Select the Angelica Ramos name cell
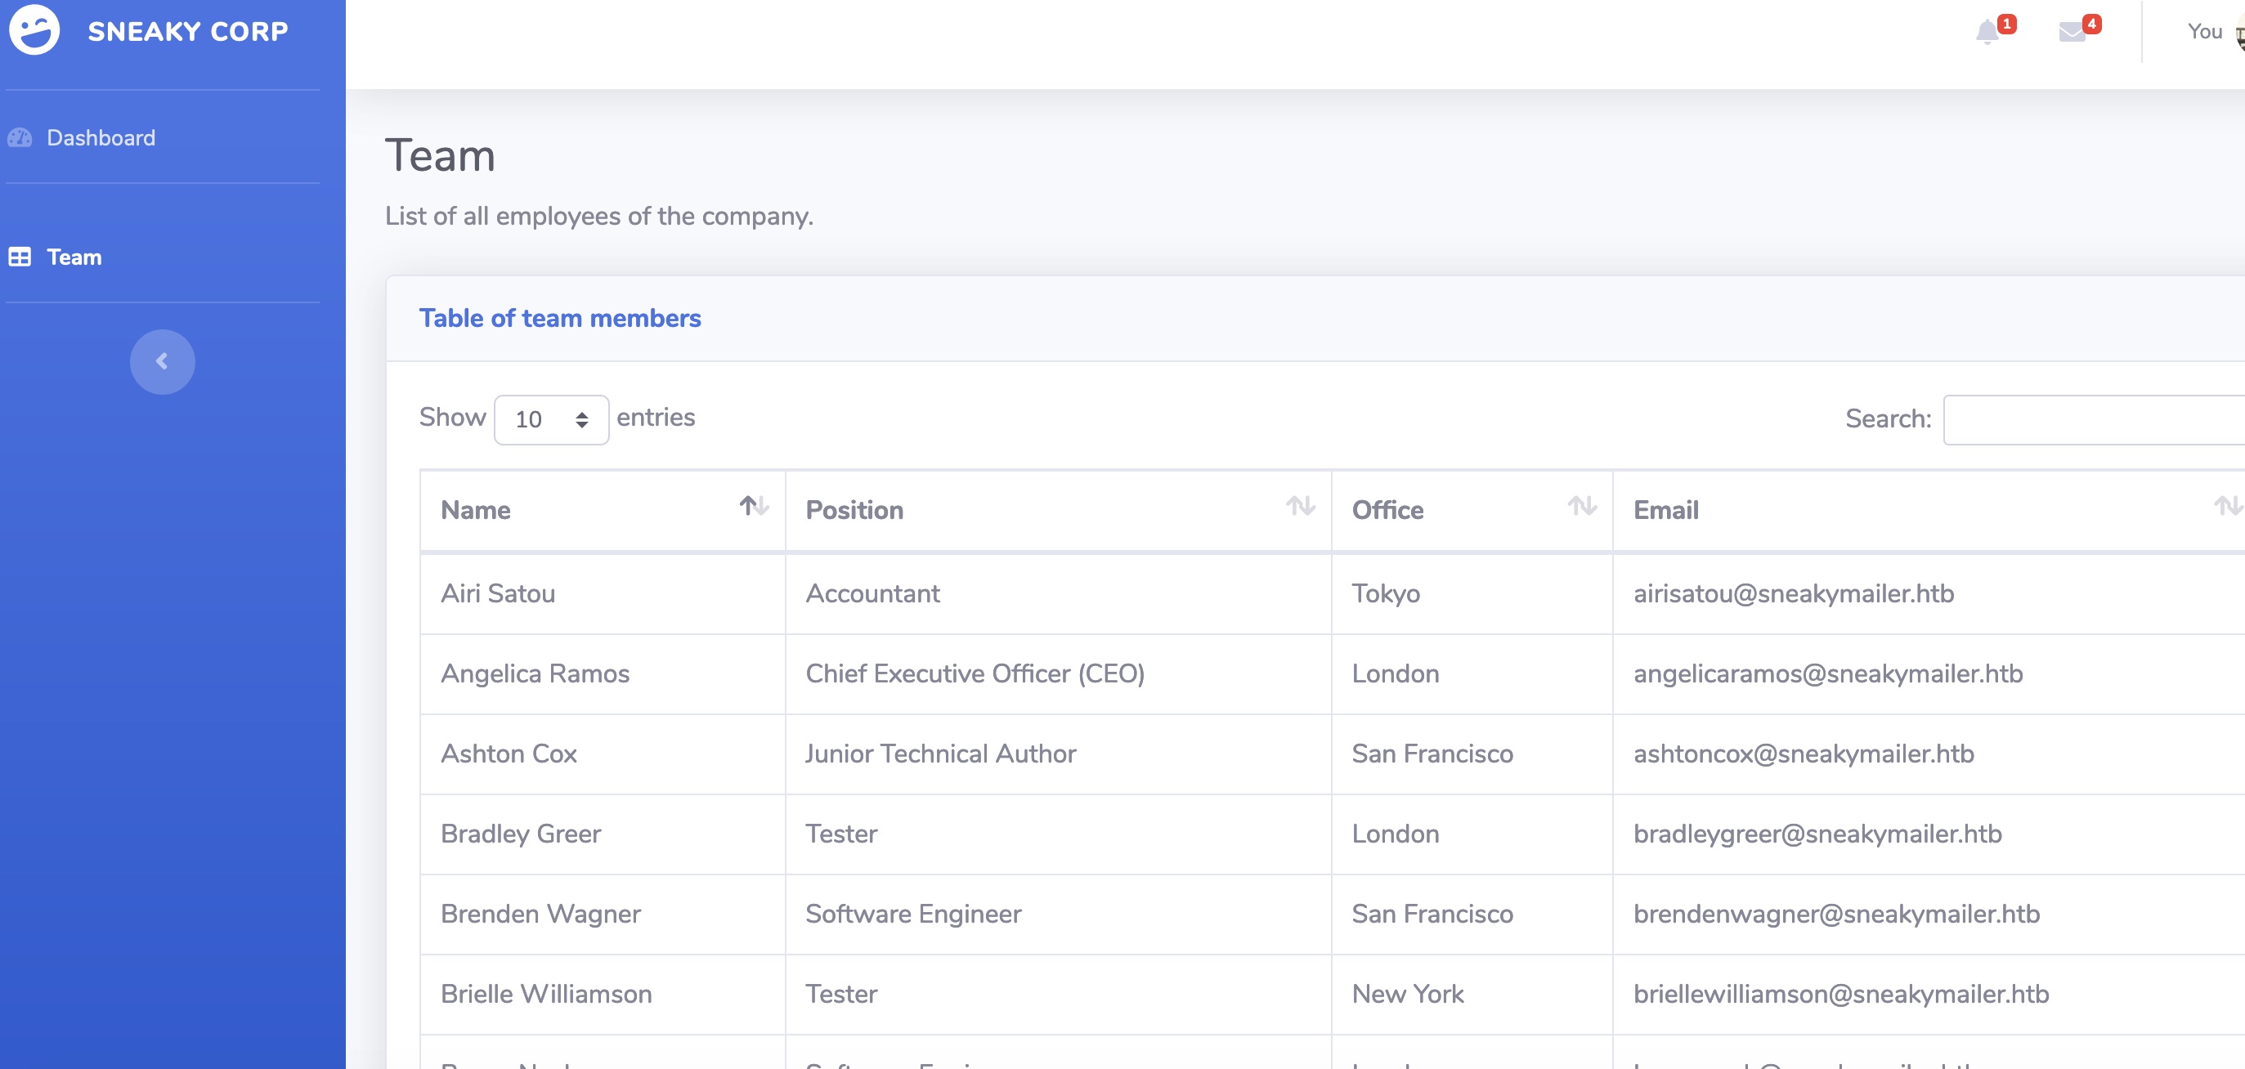This screenshot has height=1069, width=2245. [x=534, y=673]
